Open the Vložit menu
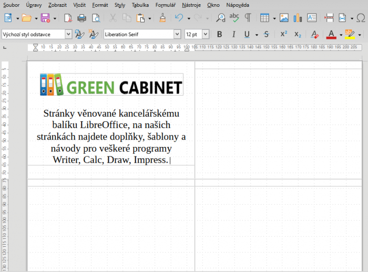 pos(79,5)
